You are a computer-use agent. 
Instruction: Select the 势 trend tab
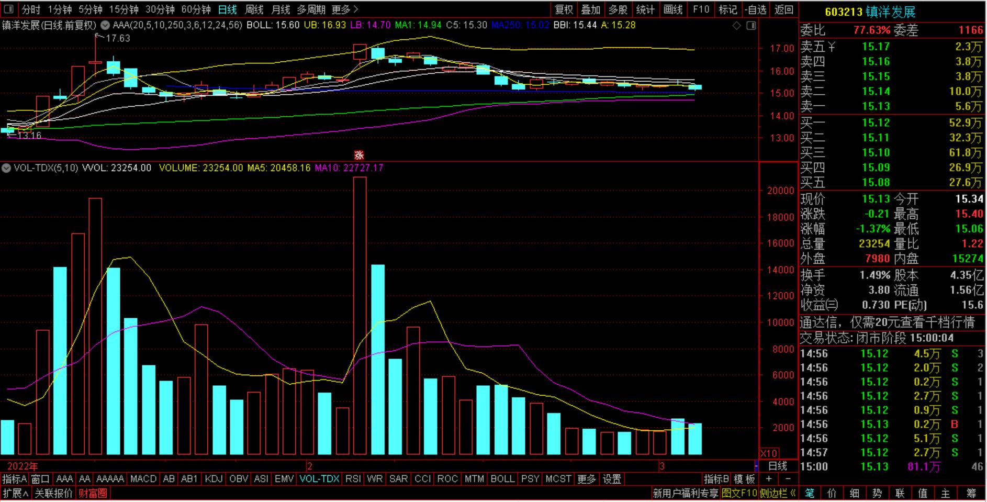(x=878, y=493)
